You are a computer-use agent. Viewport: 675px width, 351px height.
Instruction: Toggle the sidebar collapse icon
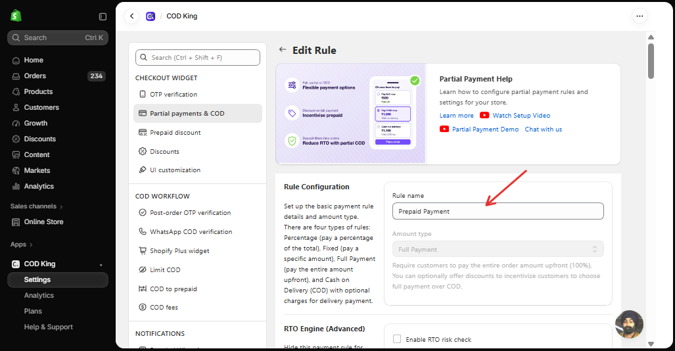tap(103, 16)
